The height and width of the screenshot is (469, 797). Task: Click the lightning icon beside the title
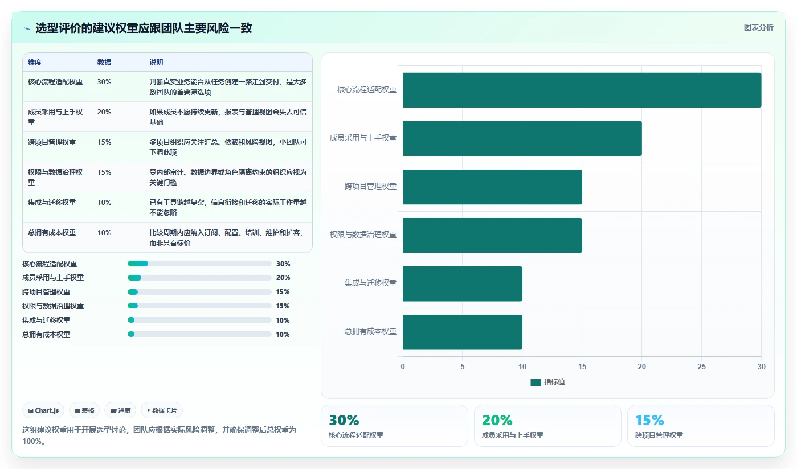[27, 28]
